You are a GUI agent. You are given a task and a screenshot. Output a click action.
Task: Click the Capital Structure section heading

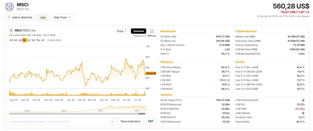[x=246, y=31]
